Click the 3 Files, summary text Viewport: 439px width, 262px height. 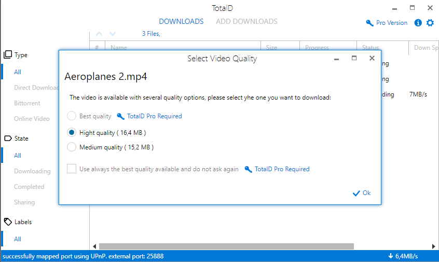click(x=151, y=34)
